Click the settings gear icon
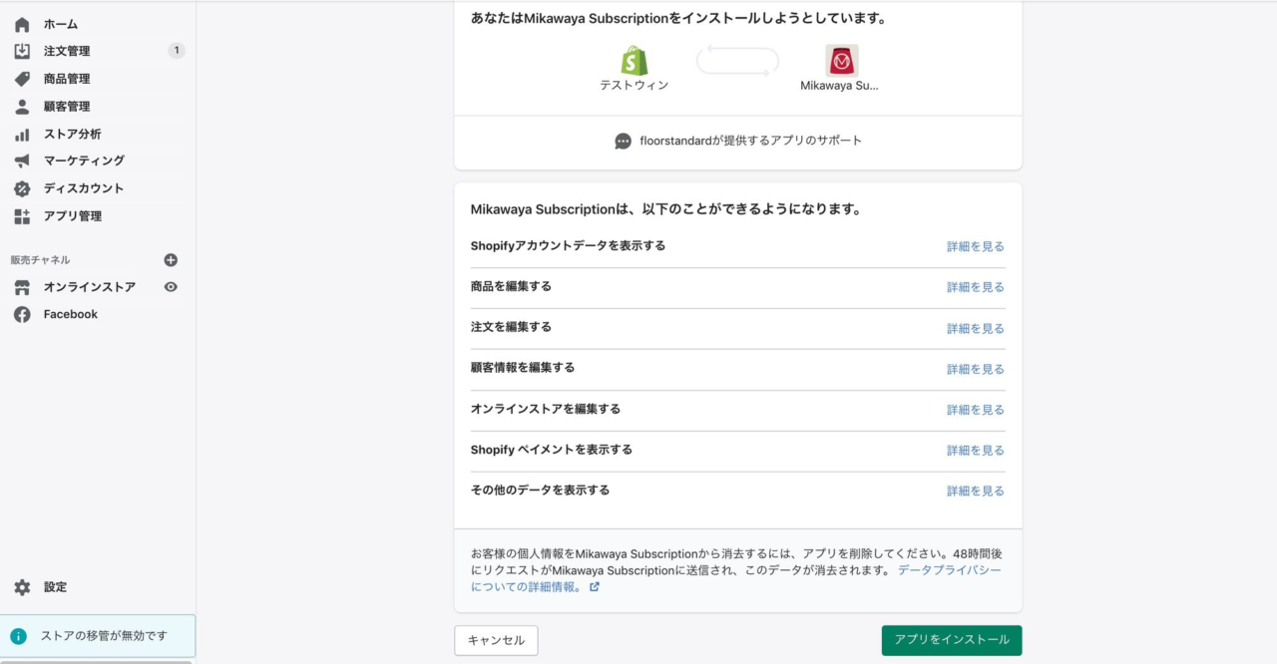 click(x=22, y=587)
